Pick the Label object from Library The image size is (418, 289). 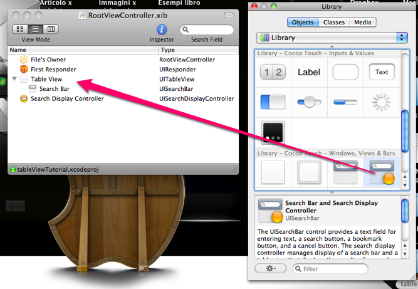pyautogui.click(x=308, y=73)
